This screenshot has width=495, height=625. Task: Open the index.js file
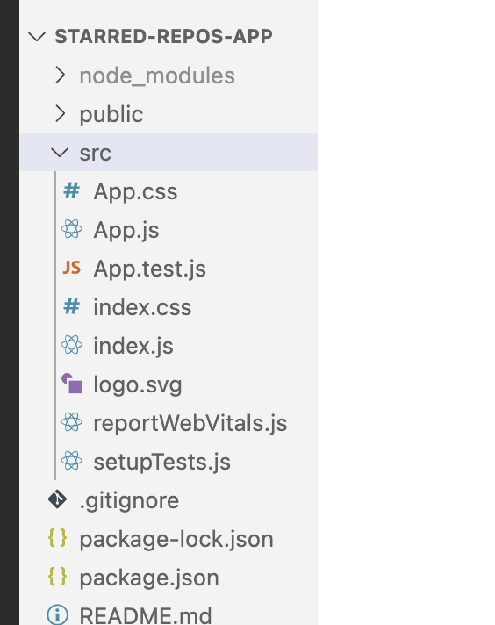[133, 346]
